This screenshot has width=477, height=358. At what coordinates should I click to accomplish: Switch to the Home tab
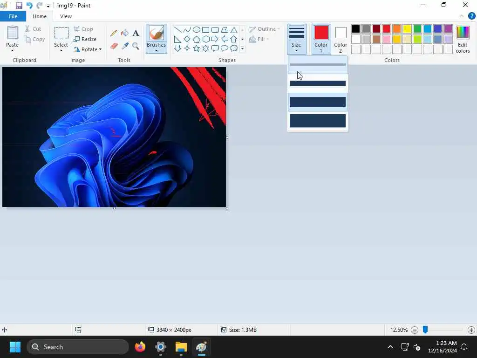click(40, 16)
